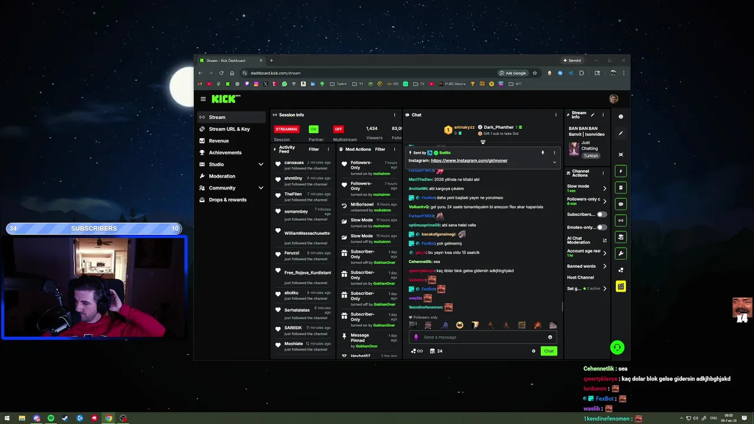Viewport: 754px width, 424px height.
Task: Open the Twitch bookmarks folder
Action: 339,84
